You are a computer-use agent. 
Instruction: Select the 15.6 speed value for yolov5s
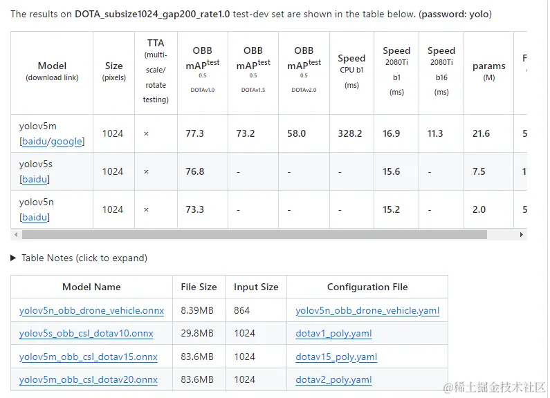391,171
